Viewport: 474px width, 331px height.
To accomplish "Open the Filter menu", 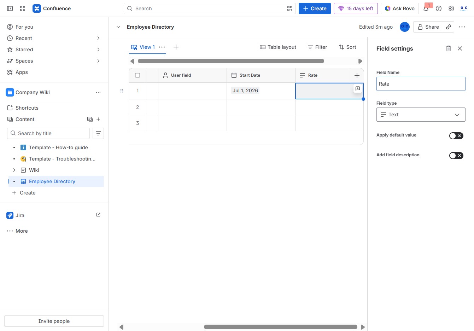I will tap(317, 47).
